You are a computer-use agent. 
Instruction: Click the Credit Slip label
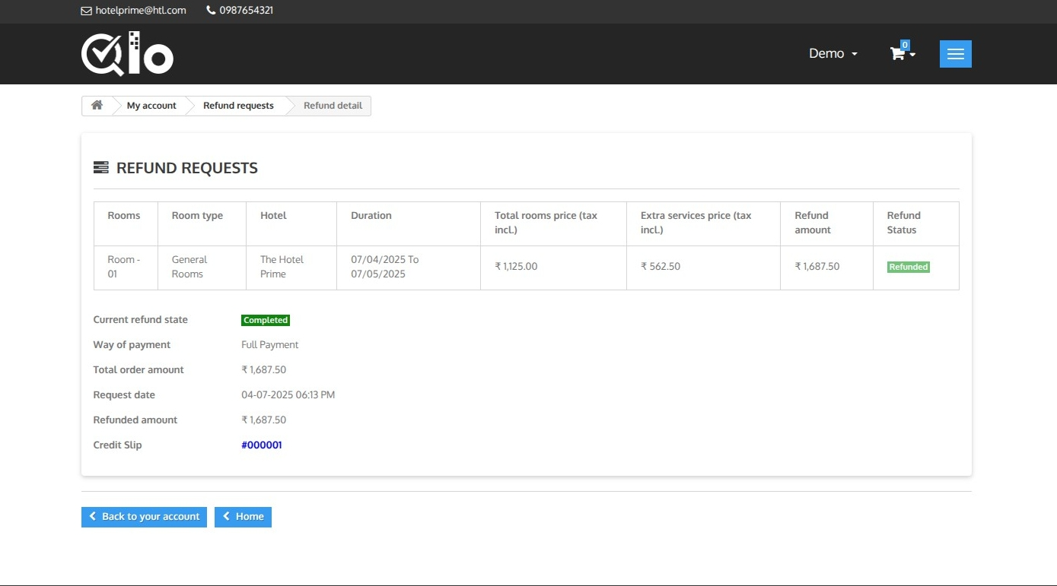click(117, 445)
